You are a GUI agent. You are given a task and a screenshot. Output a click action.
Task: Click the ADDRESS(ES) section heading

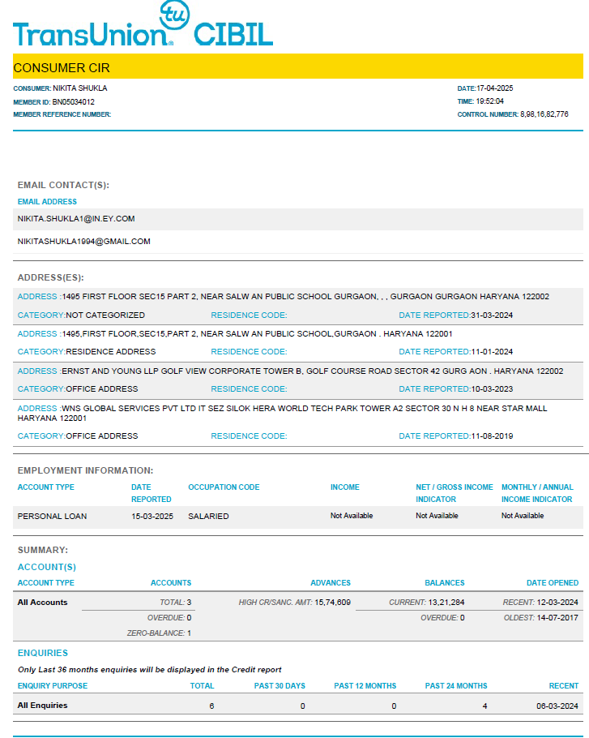pos(50,277)
